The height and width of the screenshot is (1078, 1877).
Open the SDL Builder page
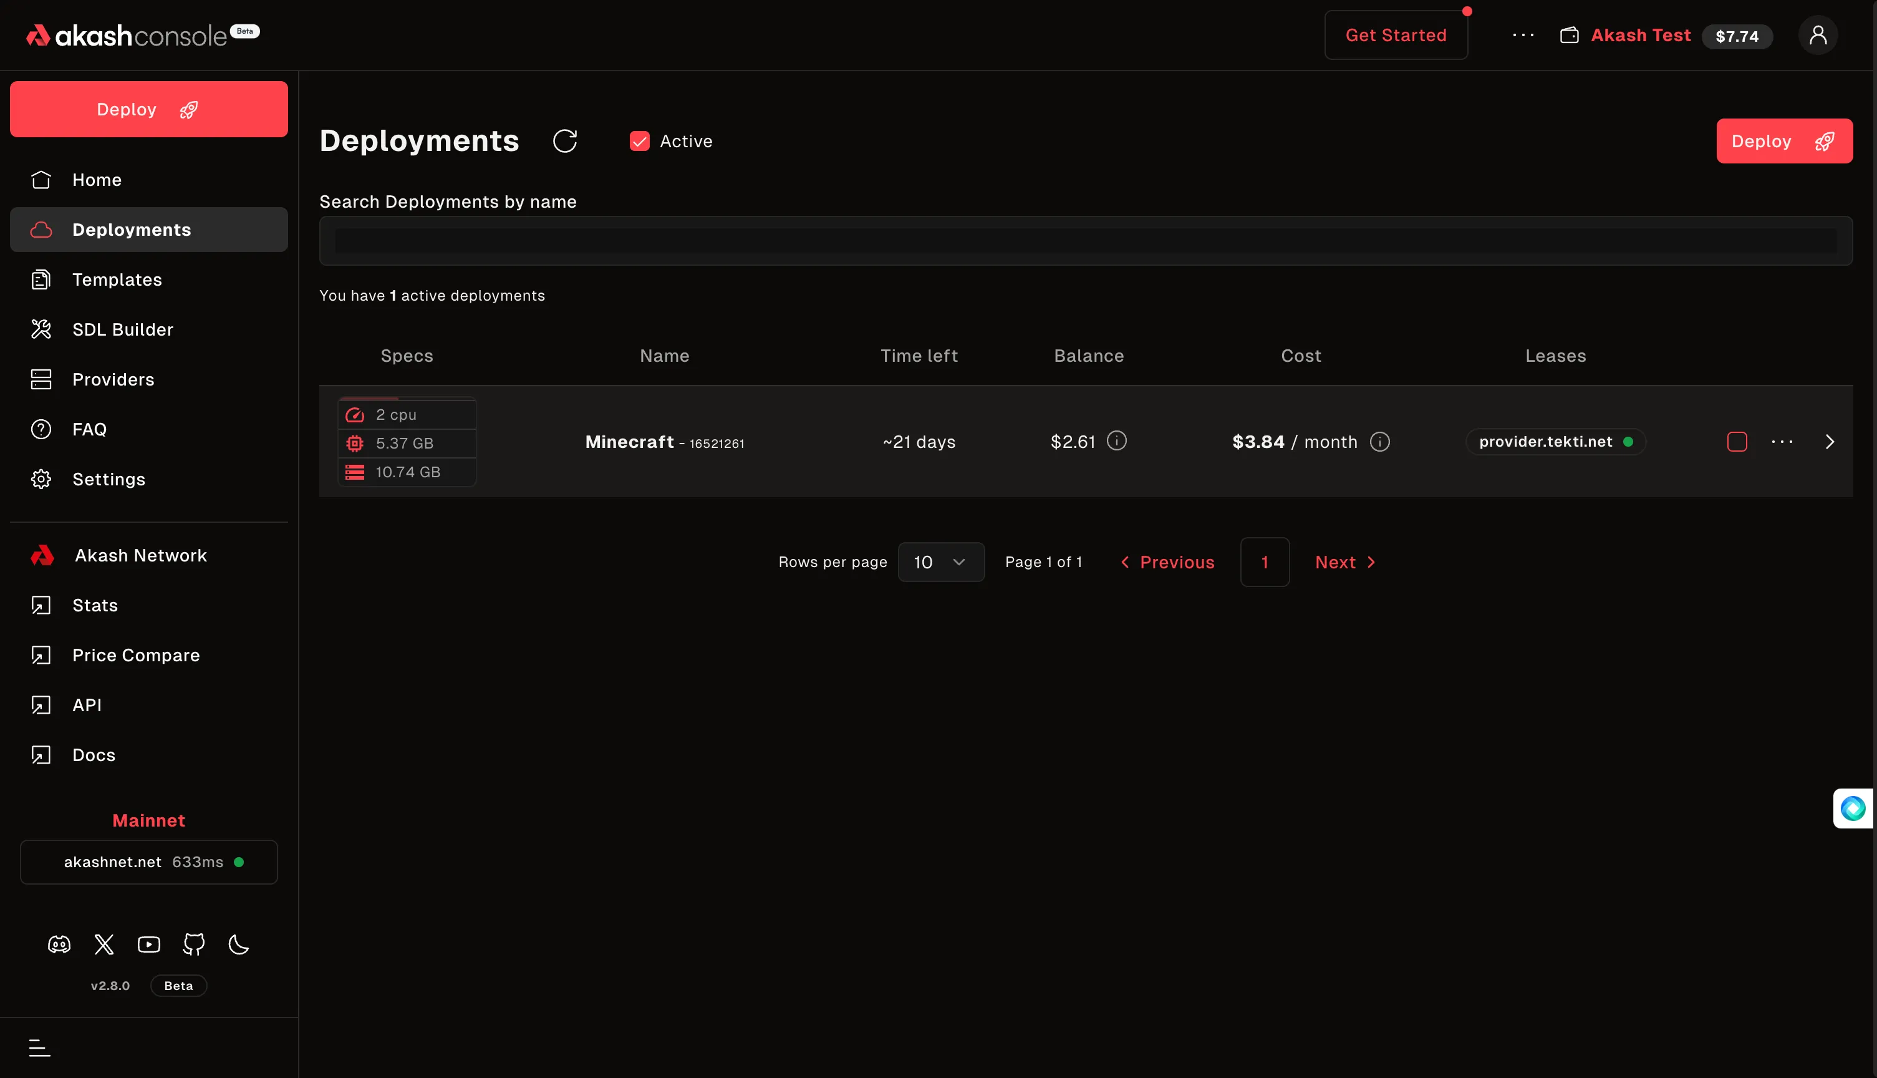pyautogui.click(x=123, y=329)
